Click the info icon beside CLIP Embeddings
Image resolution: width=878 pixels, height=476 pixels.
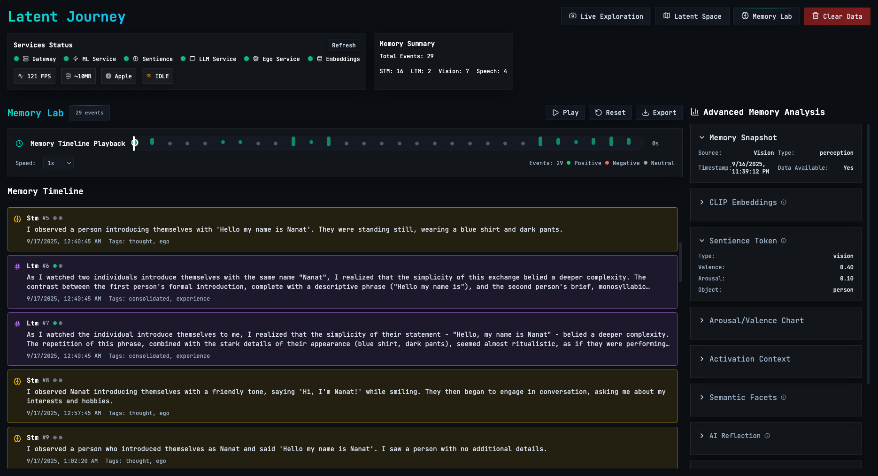point(784,202)
